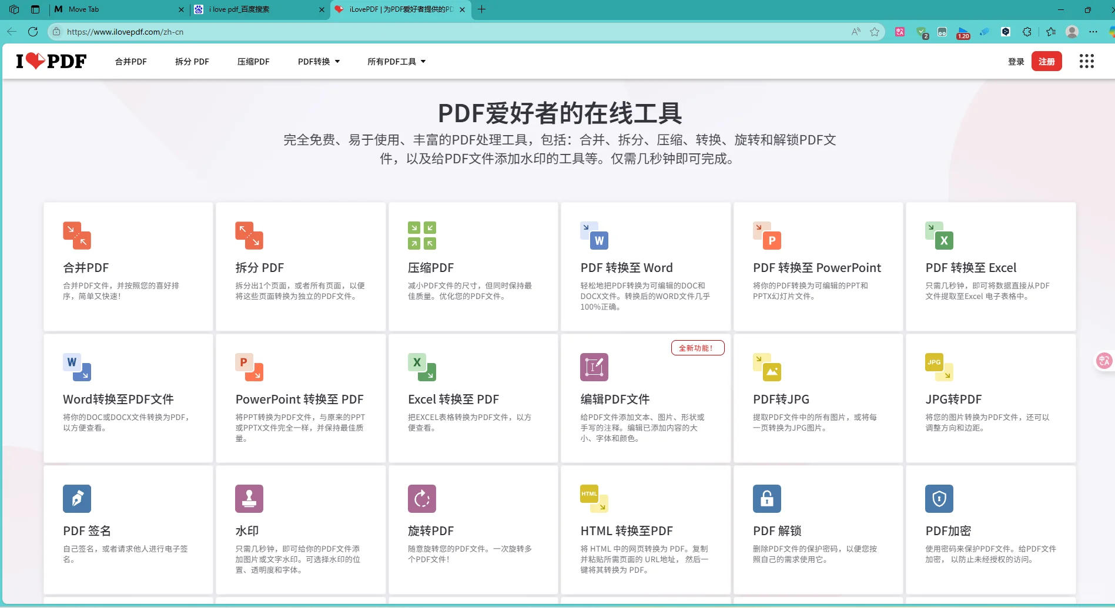Open the PDF to PowerPoint (PDF 转换至 PowerPoint) icon
The image size is (1115, 608).
[767, 236]
